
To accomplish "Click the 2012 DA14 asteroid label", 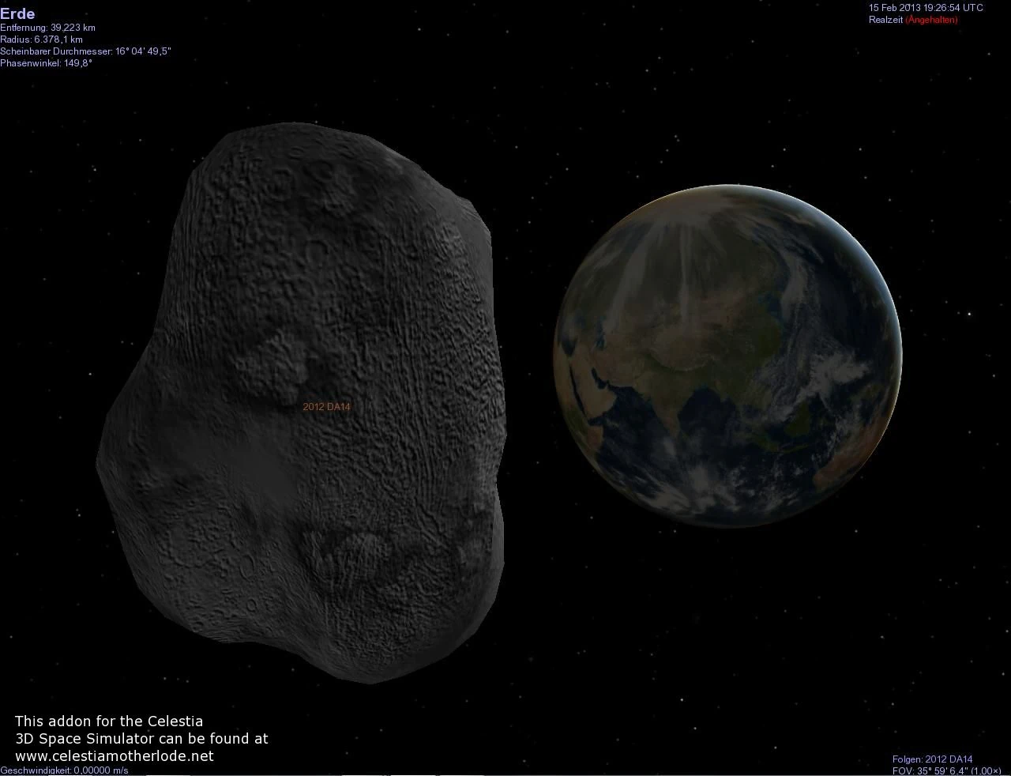I will (x=326, y=407).
